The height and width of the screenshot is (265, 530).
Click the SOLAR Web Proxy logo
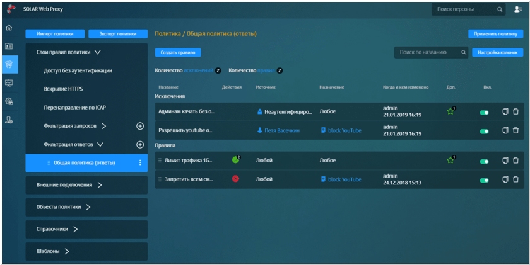tap(11, 9)
